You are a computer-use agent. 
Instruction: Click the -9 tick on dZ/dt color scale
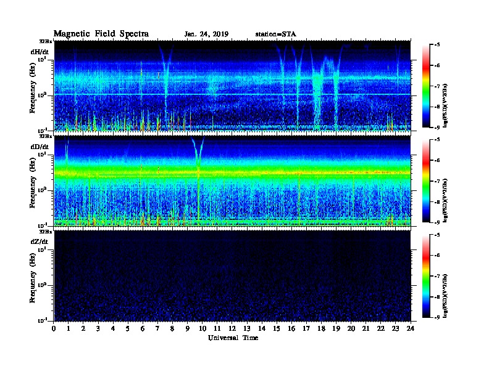point(437,317)
